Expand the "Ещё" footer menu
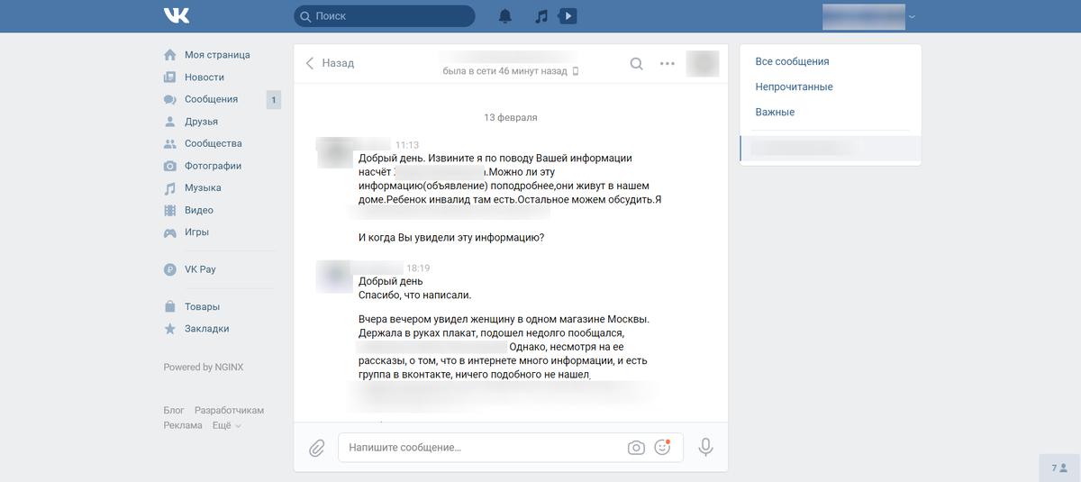Image resolution: width=1081 pixels, height=482 pixels. [x=226, y=425]
